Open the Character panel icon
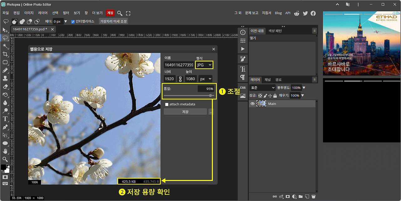The width and height of the screenshot is (401, 201). (x=243, y=69)
